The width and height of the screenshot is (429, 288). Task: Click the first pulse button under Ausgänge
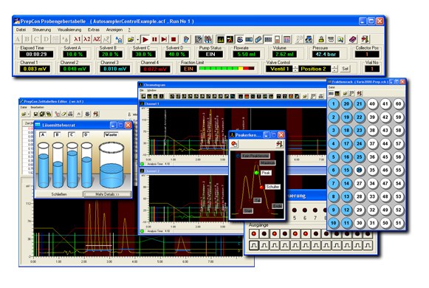pos(253,245)
